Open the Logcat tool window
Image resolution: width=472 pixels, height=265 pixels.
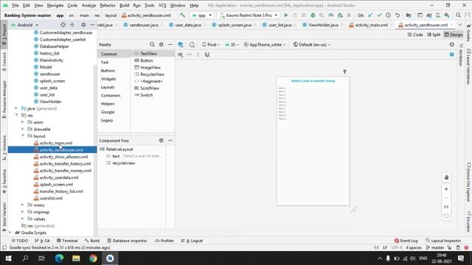192,241
